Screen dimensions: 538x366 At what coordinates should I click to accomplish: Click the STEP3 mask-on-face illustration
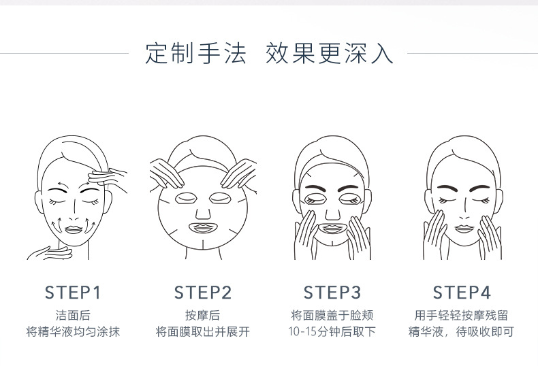tap(332, 198)
